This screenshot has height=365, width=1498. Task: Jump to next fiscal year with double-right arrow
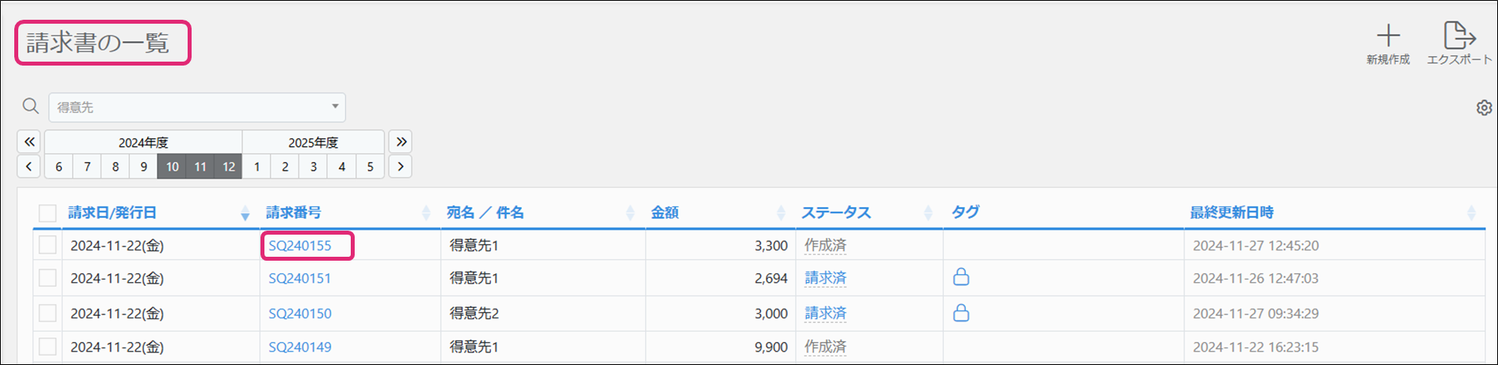coord(401,142)
